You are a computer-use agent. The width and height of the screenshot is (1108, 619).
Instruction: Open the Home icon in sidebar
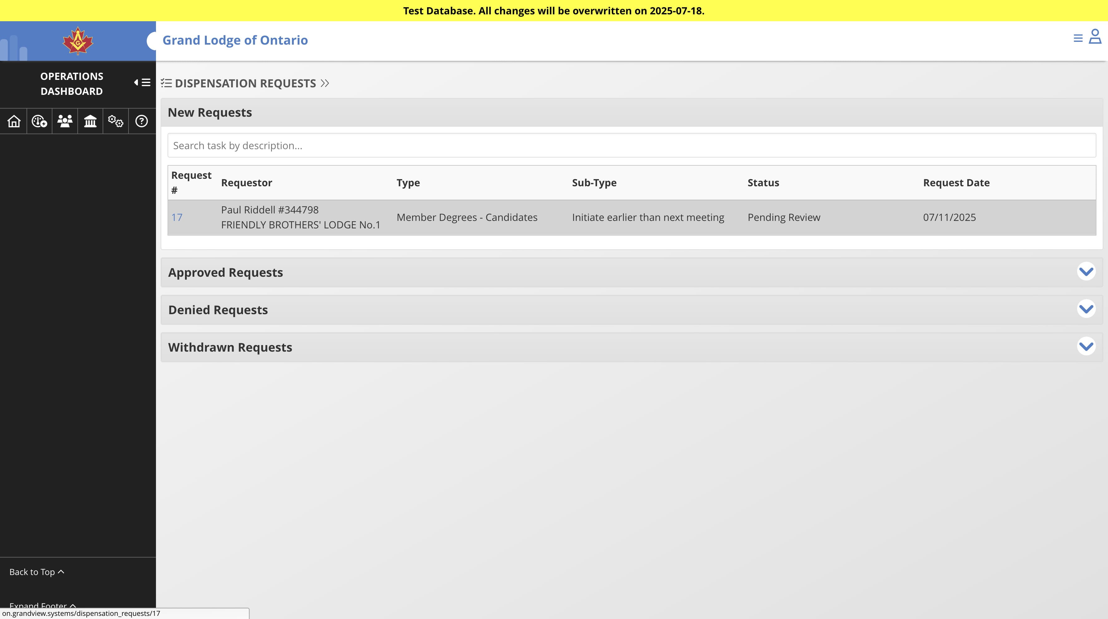[x=14, y=121]
